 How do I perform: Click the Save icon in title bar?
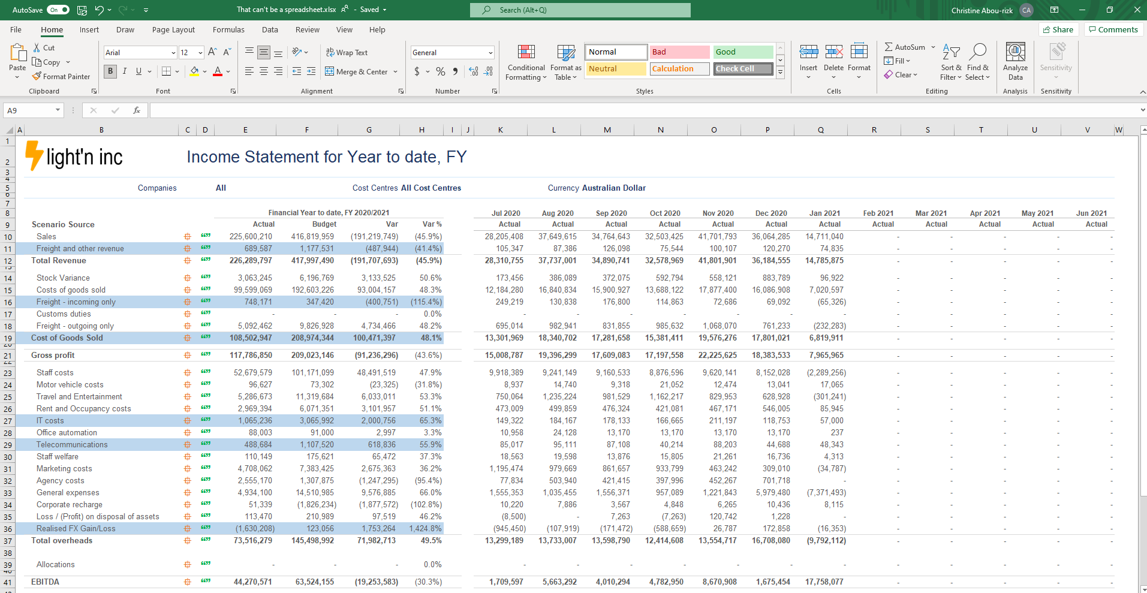point(82,10)
